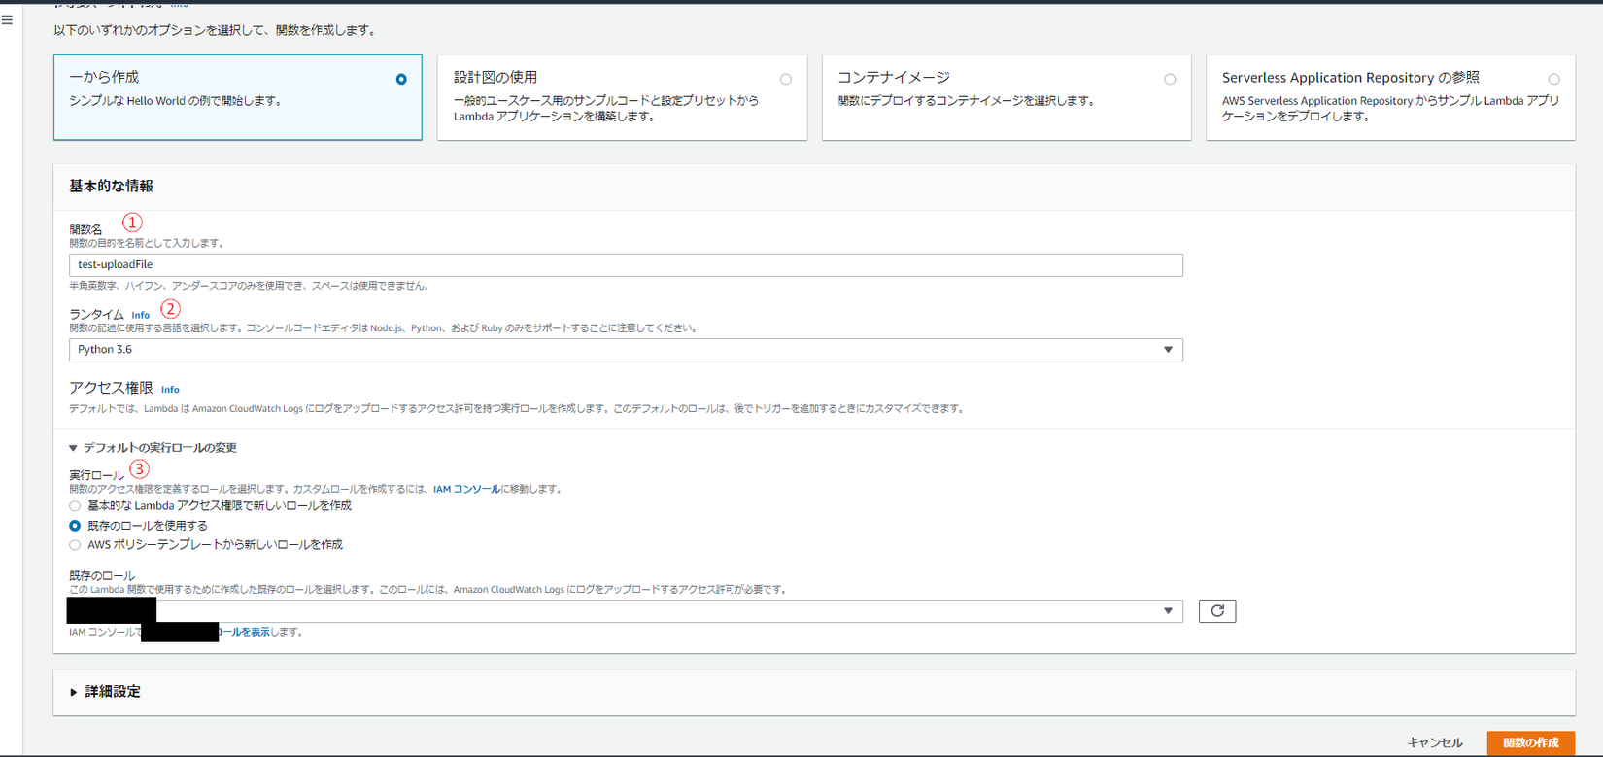Select the 一から作成 radio option

click(x=401, y=79)
